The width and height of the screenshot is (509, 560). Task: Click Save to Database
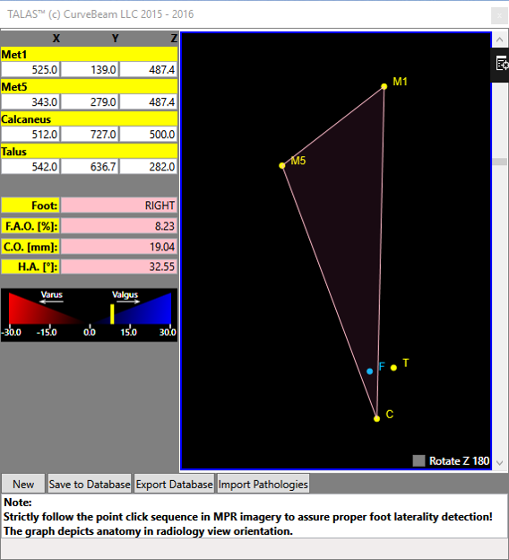tap(90, 484)
